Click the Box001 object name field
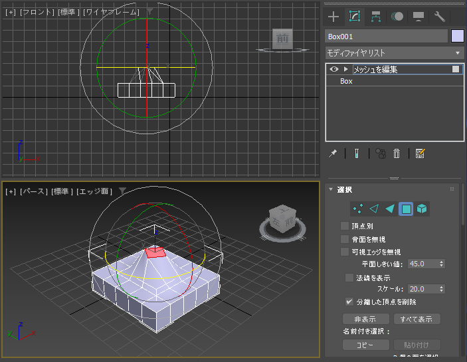The image size is (467, 362). coord(386,37)
